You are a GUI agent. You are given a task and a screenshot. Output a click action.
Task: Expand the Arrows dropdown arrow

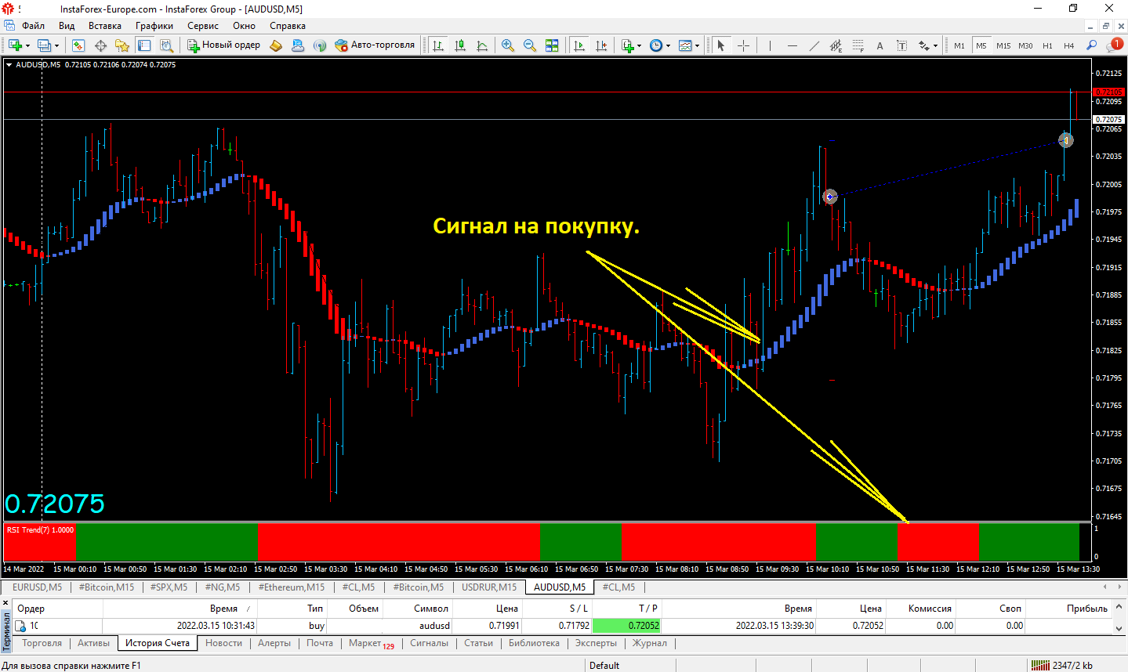coord(935,45)
